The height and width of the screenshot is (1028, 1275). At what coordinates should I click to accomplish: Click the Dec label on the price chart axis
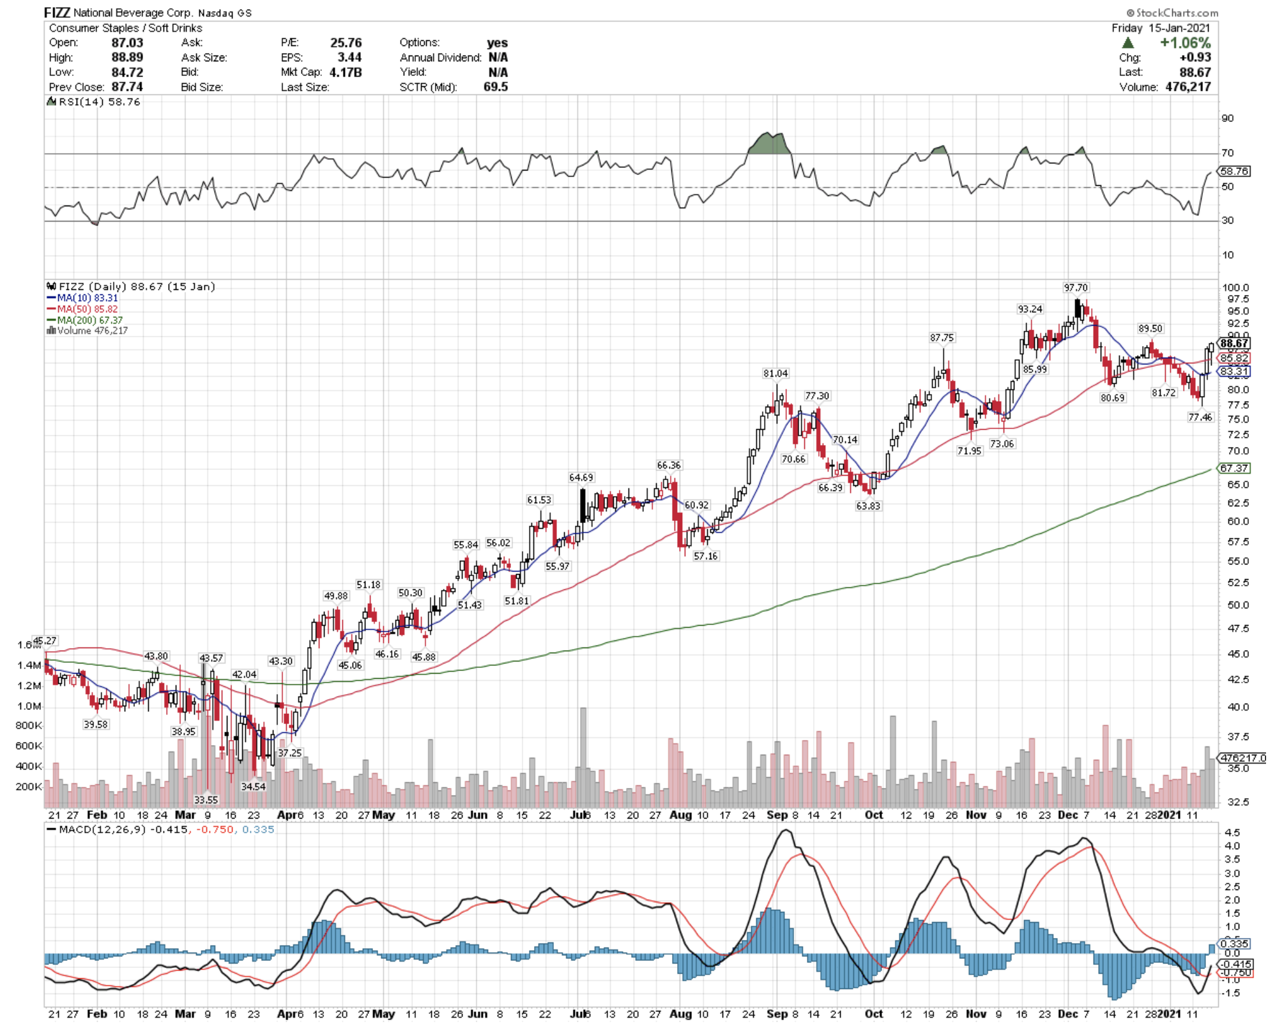point(1067,815)
